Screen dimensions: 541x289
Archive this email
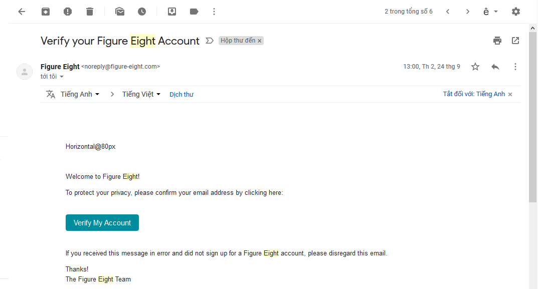(x=46, y=12)
